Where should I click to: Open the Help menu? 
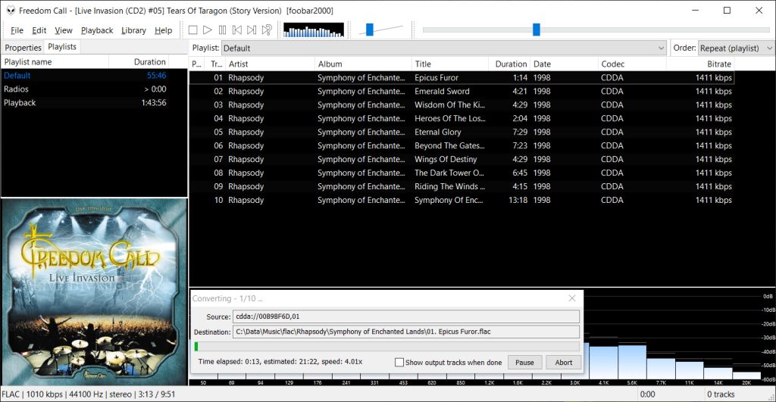tap(164, 30)
